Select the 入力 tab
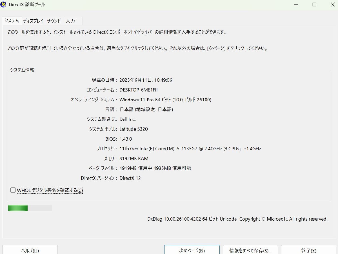Image resolution: width=338 pixels, height=254 pixels. click(x=71, y=20)
